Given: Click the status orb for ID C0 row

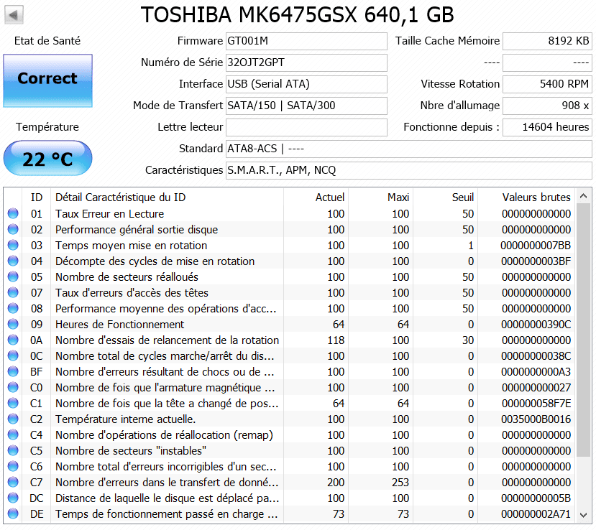Looking at the screenshot, I should pos(13,387).
